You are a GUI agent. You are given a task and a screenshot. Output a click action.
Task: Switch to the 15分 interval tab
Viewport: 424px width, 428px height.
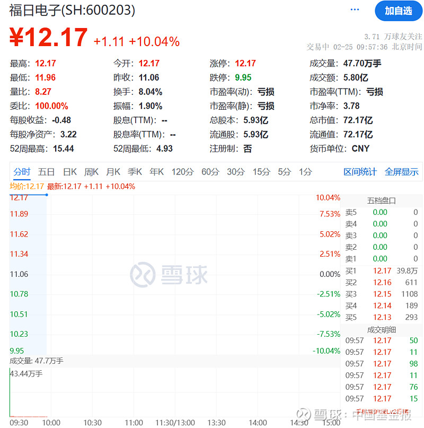tap(261, 172)
